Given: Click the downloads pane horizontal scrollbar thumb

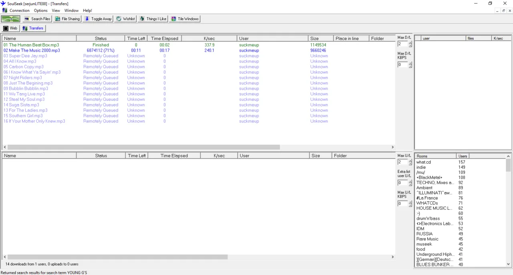Looking at the screenshot, I should 143,147.
